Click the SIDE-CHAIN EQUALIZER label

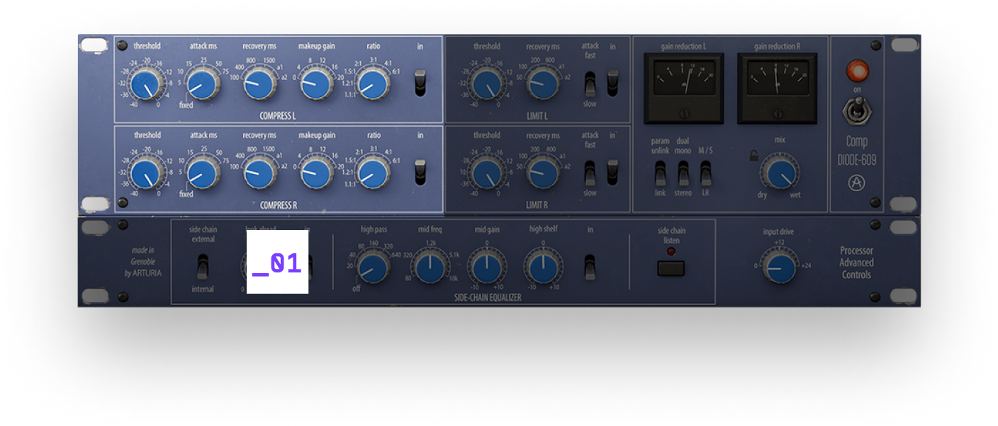coord(488,298)
